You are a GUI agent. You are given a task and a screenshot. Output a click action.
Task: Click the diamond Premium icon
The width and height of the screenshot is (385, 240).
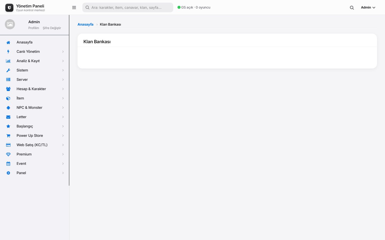coord(8,154)
